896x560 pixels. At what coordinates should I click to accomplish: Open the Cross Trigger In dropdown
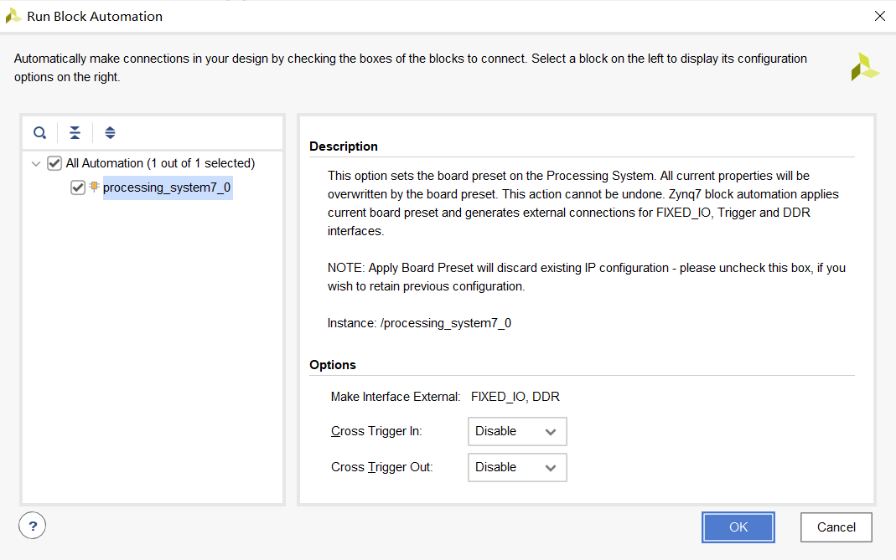[x=517, y=431]
